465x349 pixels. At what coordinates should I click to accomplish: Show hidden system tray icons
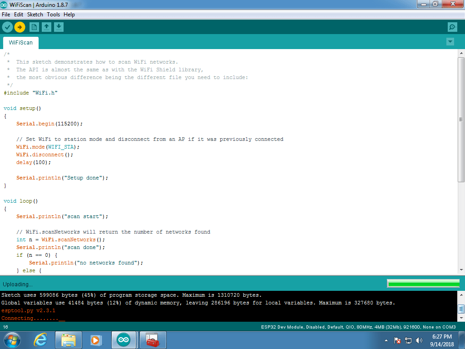pos(386,340)
